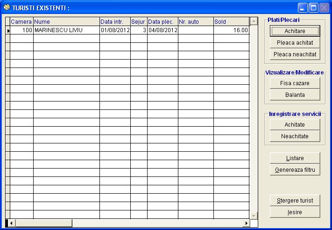Click the Camera column header

coord(21,21)
